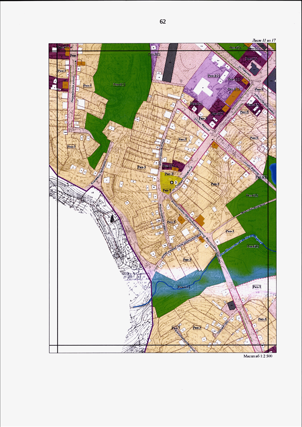Click the black tree symbol on topographic area
Image resolution: width=302 pixels, height=427 pixels.
[x=112, y=218]
